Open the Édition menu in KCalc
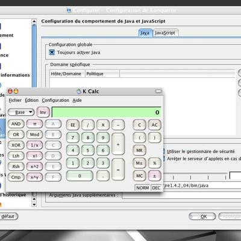Viewport: 241px width, 241px height. point(32,100)
